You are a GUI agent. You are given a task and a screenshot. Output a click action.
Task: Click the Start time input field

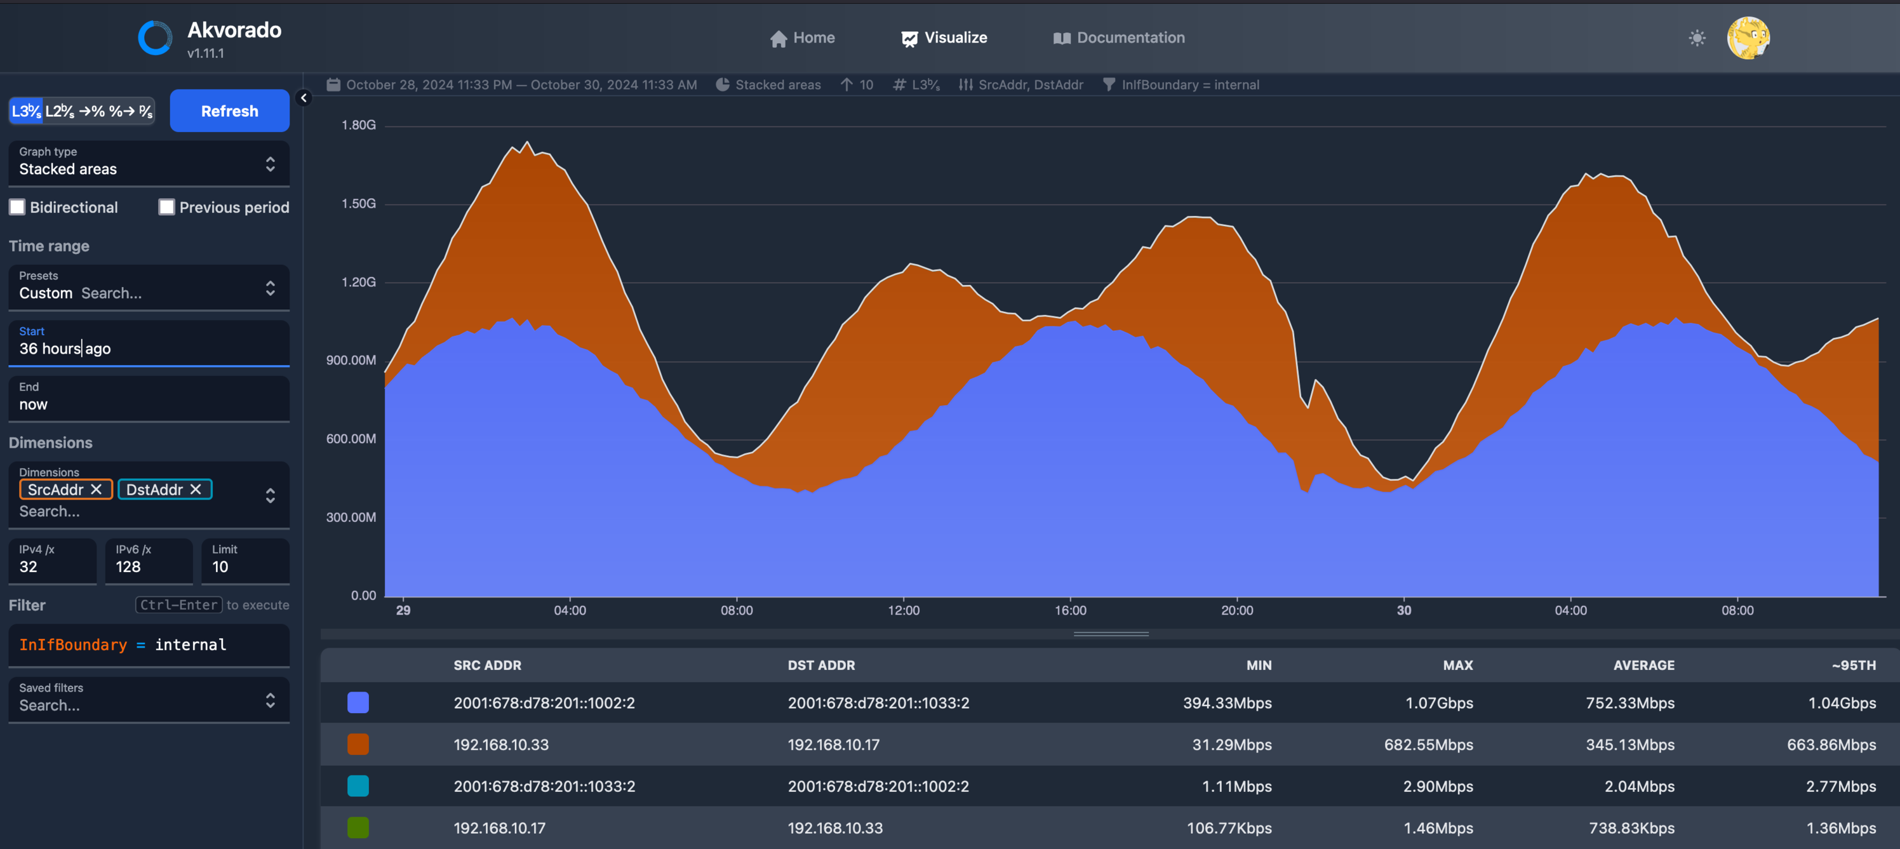(147, 349)
